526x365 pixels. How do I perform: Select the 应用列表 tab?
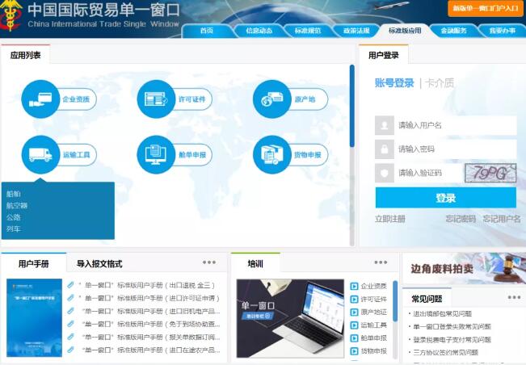click(26, 55)
